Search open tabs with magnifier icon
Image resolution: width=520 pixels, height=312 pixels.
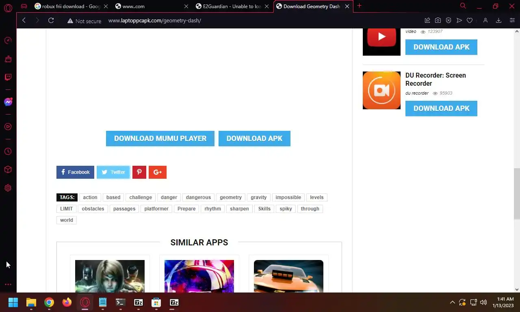pyautogui.click(x=463, y=6)
